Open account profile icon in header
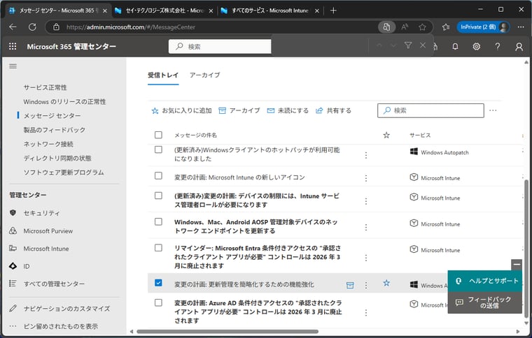This screenshot has height=338, width=532. click(x=519, y=46)
